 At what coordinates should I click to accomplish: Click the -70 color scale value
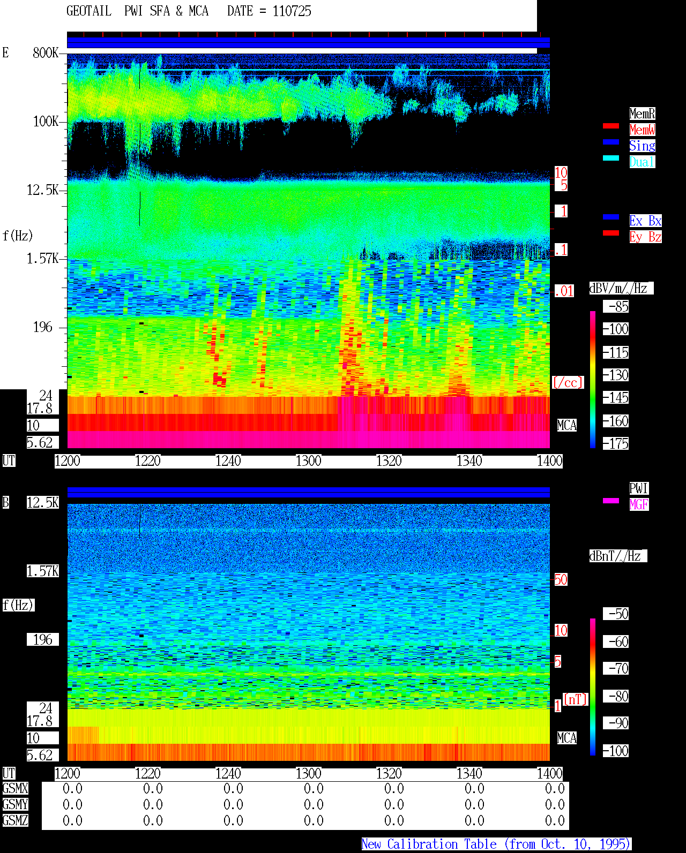click(616, 668)
